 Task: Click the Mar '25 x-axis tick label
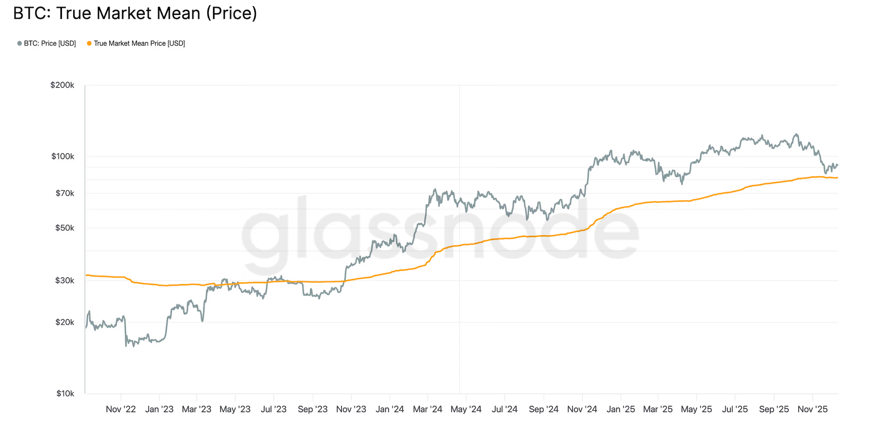coord(658,409)
